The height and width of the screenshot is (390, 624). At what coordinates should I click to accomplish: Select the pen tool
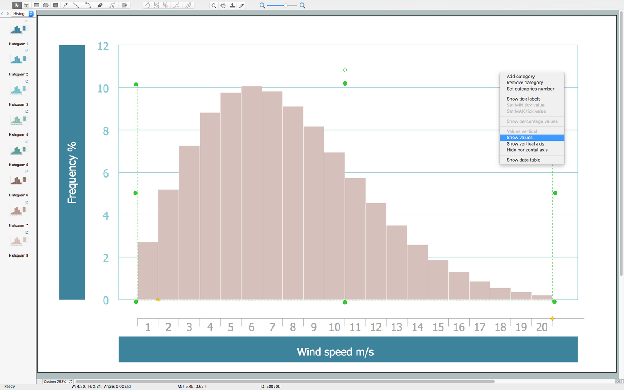pos(100,5)
